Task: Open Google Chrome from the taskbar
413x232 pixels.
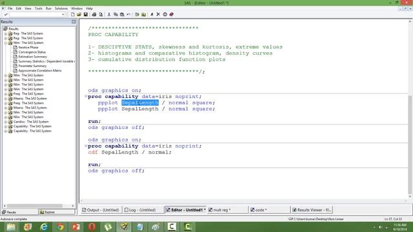Action: [60, 227]
